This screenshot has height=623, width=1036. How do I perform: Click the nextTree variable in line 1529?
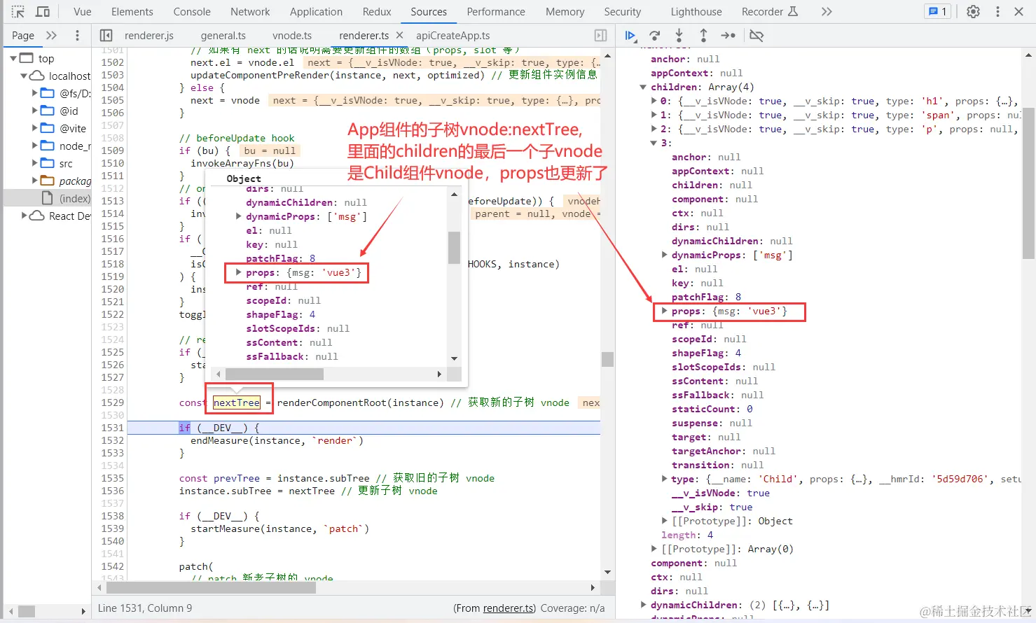tap(237, 402)
